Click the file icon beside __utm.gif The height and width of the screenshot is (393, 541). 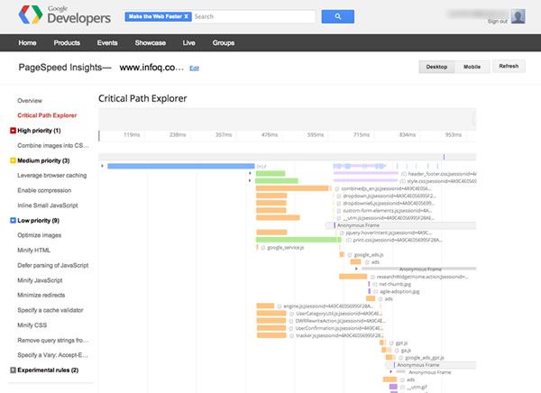coord(402,387)
